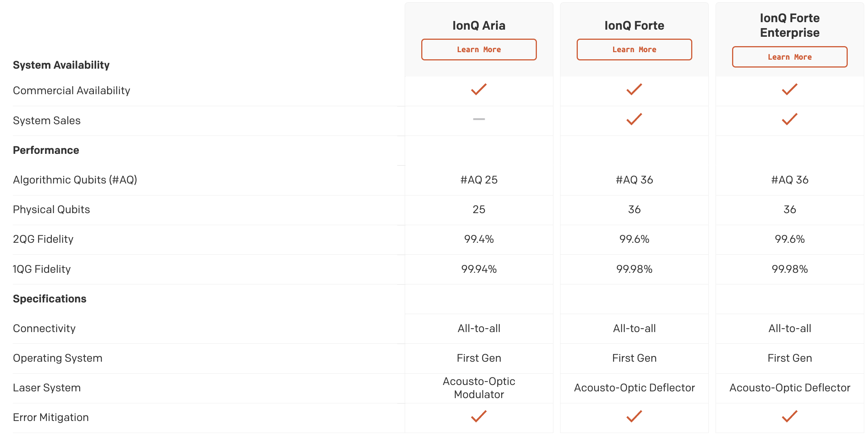Viewport: 868px width, 436px height.
Task: Click the Acousto-Optic Modulator cell
Action: point(479,388)
